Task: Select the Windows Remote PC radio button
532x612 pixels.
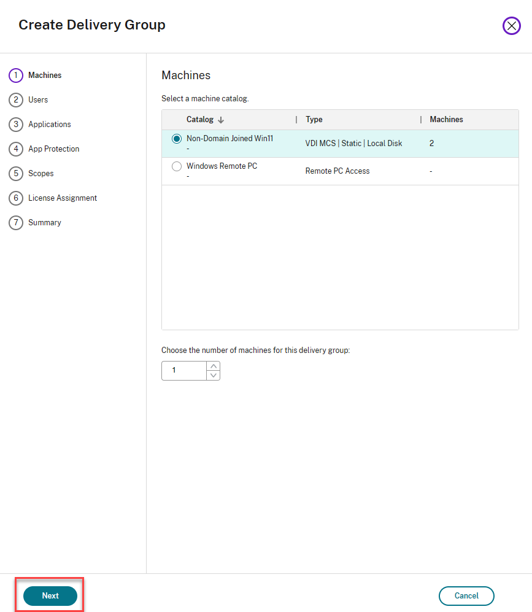Action: (177, 166)
